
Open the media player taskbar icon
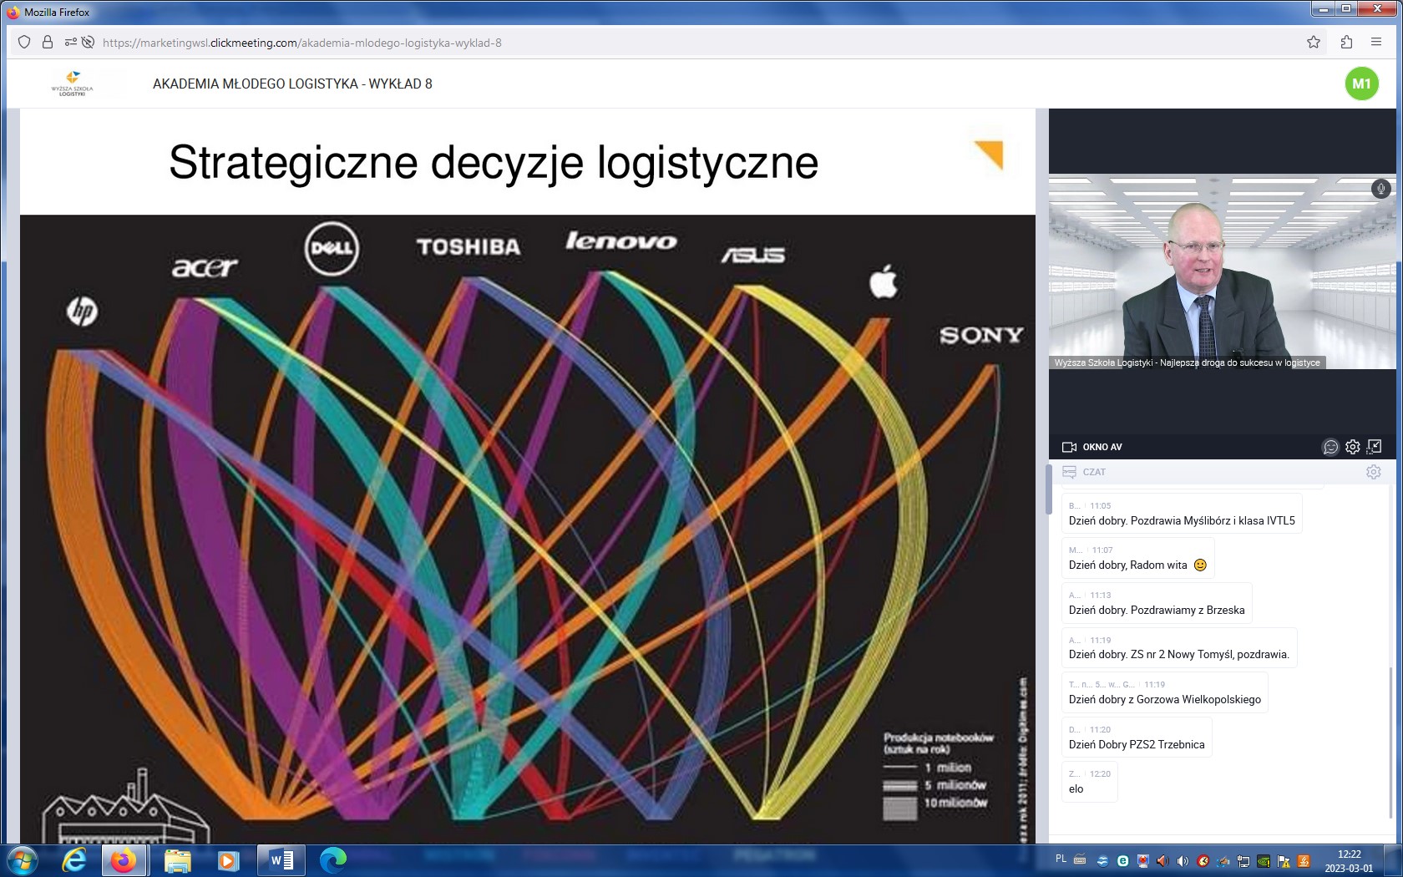point(228,859)
